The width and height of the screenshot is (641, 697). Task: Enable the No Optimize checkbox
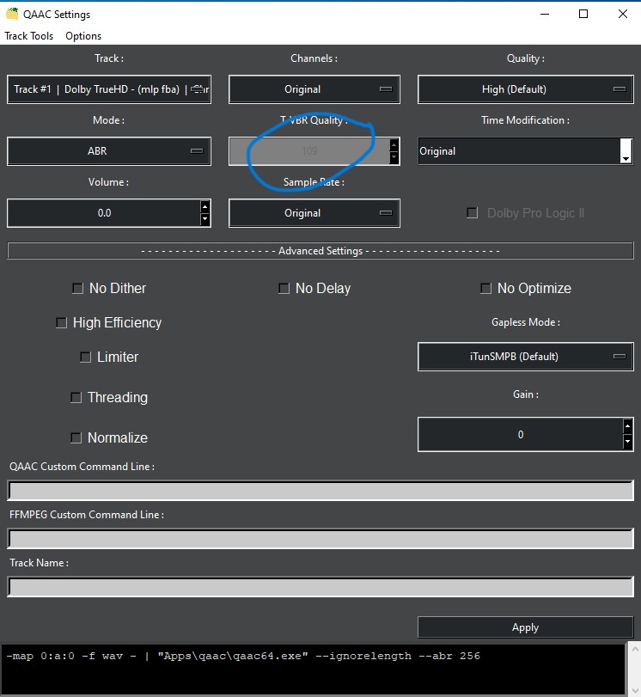[x=485, y=289]
